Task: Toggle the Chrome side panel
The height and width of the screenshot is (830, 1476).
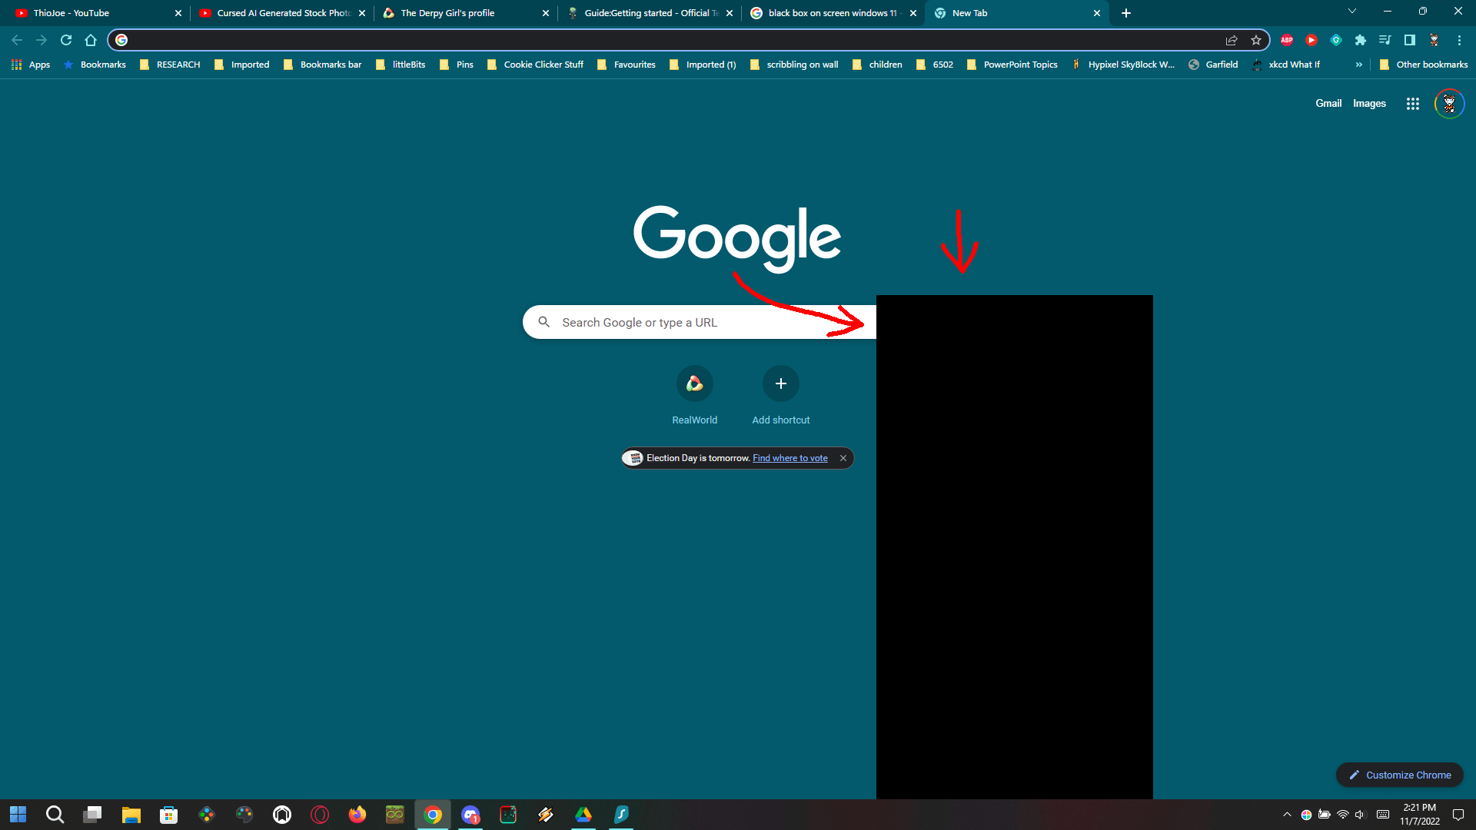Action: coord(1410,40)
